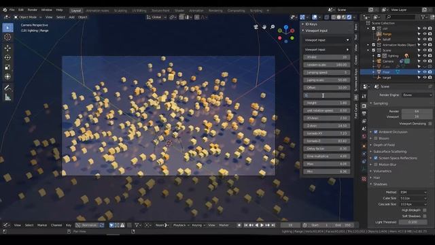Screen dimensions: 435x245
Task: Hide the Range object in viewport
Action: click(x=424, y=34)
